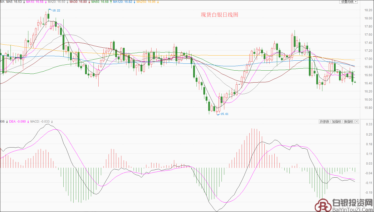The image size is (374, 212).
Task: Close the MACD indicator panel
Action: tap(357, 122)
